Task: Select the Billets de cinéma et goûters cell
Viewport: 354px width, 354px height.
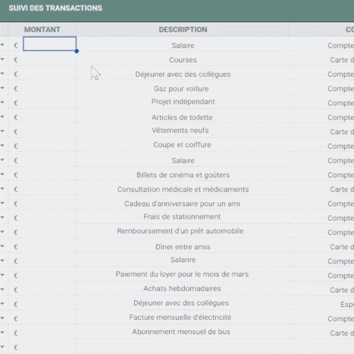Action: 183,175
